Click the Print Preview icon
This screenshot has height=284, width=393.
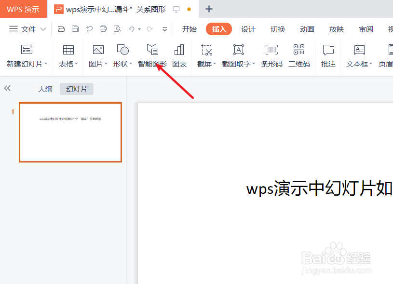point(117,29)
